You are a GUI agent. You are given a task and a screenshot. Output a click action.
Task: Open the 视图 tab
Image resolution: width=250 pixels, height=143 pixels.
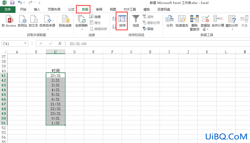click(113, 9)
